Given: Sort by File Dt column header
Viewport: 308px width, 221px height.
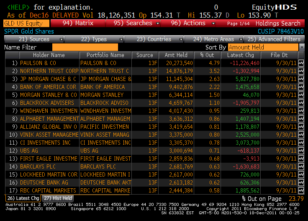Looking at the screenshot, I should click(279, 55).
